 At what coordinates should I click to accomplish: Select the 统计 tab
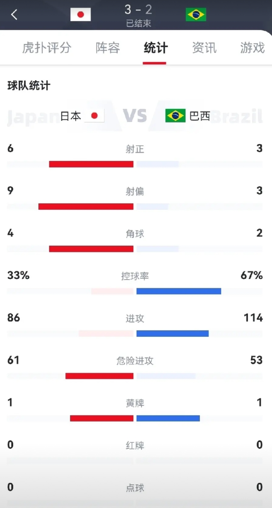[156, 48]
